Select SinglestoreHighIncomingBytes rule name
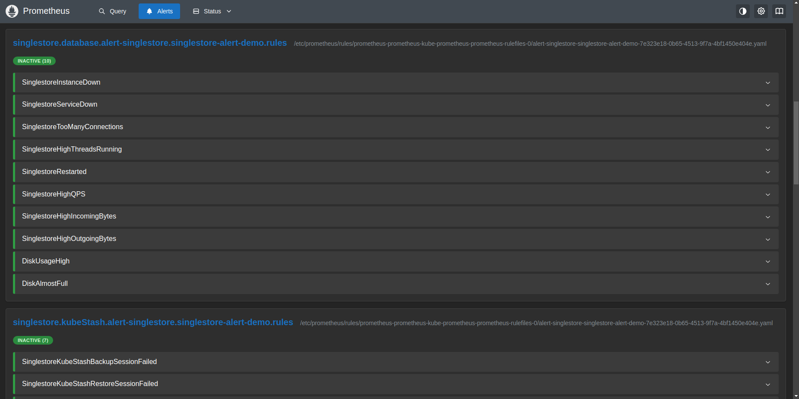Screen dimensions: 799x399 tap(69, 216)
